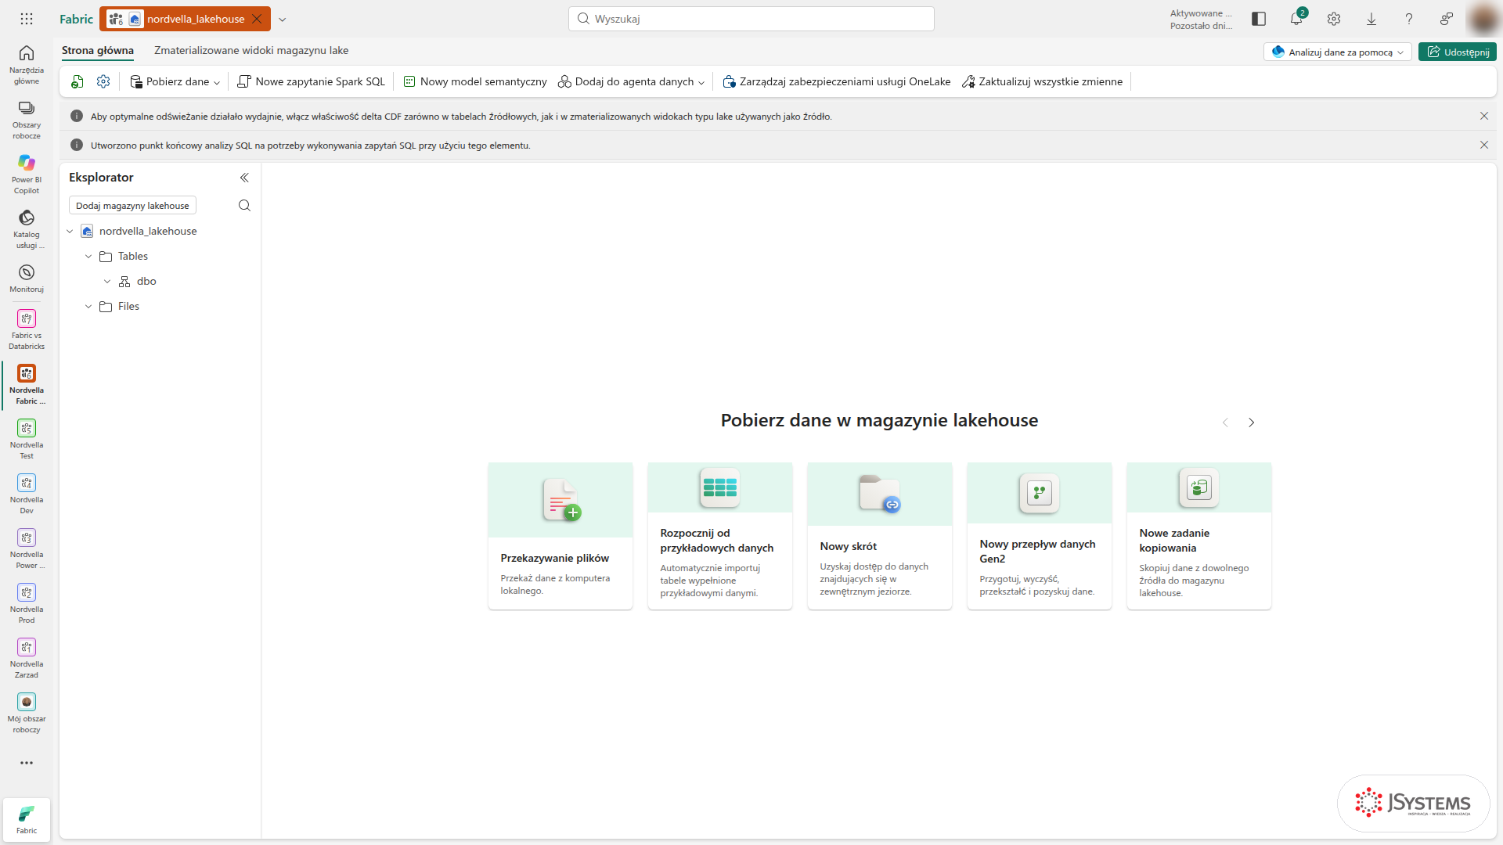The width and height of the screenshot is (1503, 845).
Task: Collapse the Tables folder
Action: coord(88,257)
